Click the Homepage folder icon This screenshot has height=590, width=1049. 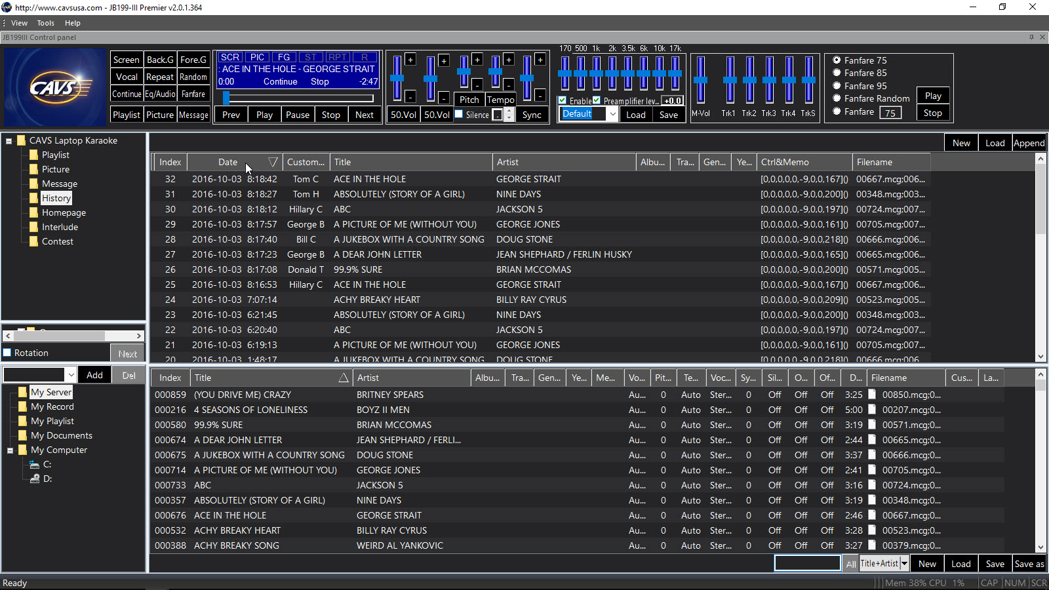[33, 212]
